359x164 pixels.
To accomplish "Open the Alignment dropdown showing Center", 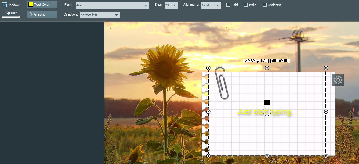I will coord(211,5).
